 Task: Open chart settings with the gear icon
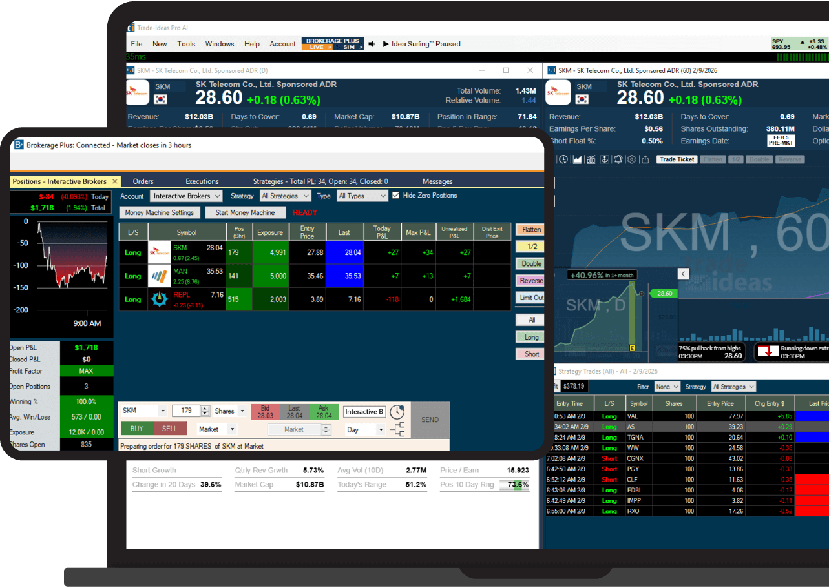(631, 159)
